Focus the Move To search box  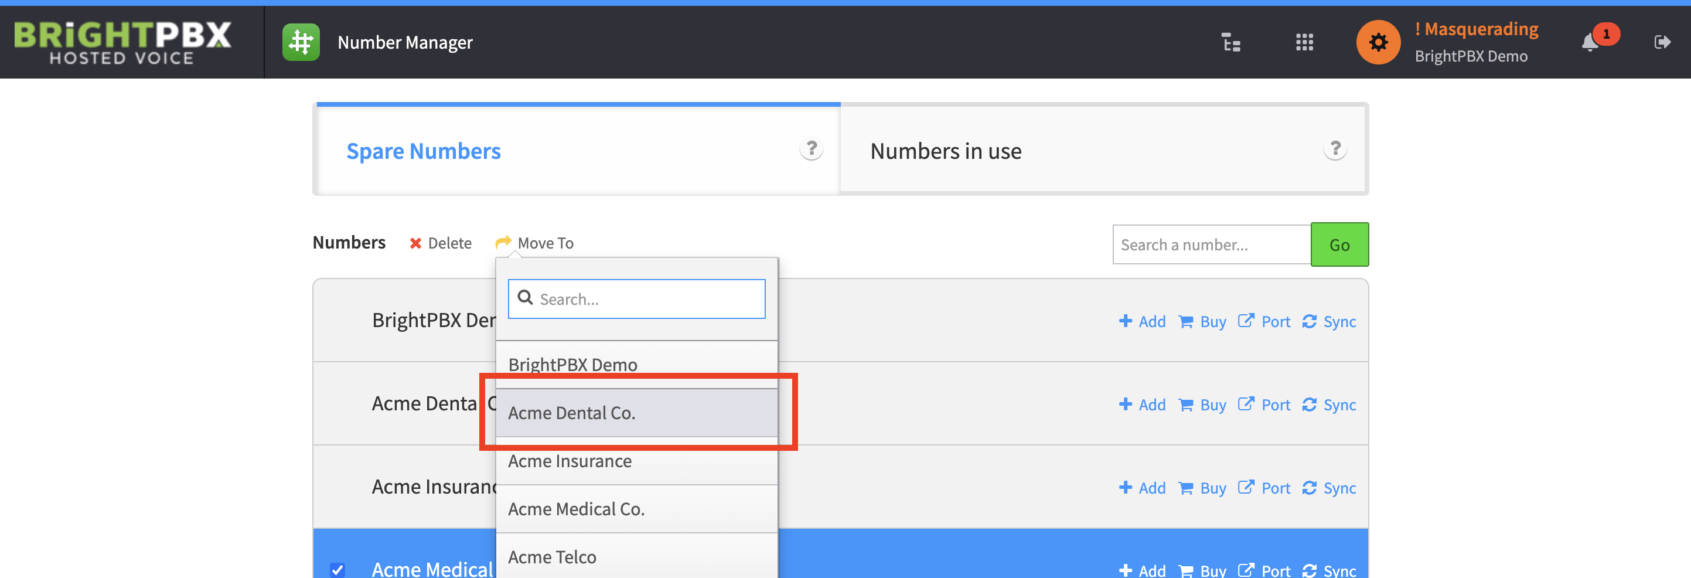click(x=636, y=300)
